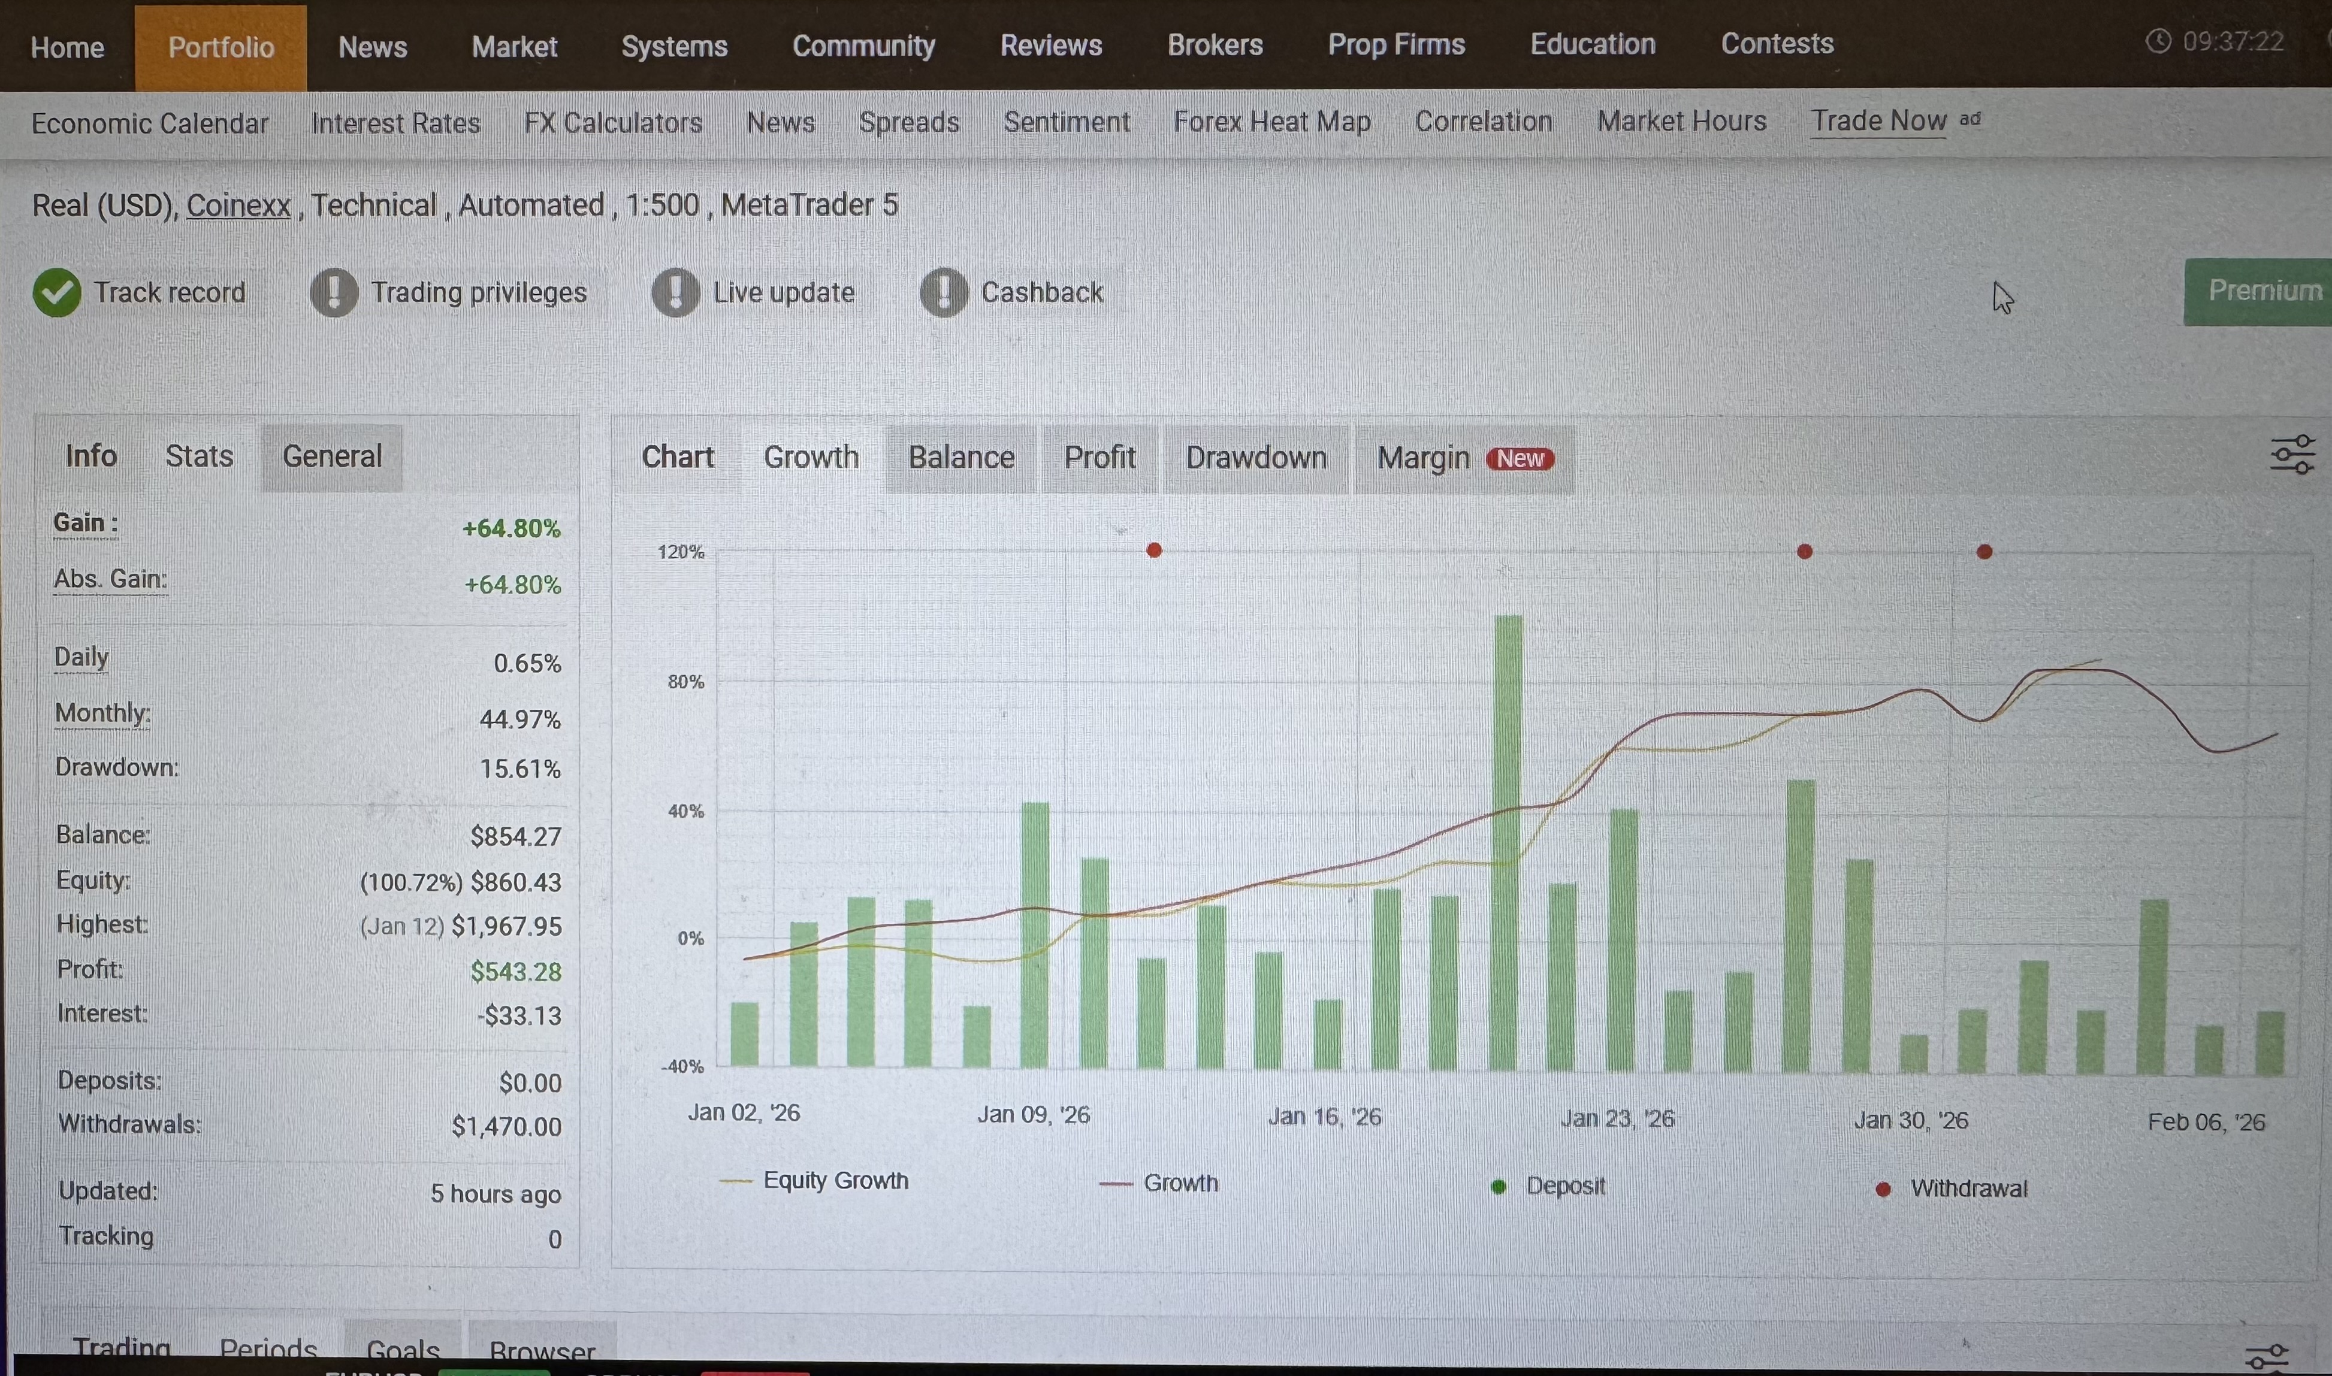The width and height of the screenshot is (2332, 1376).
Task: Click the green Track record checkmark icon
Action: pos(56,293)
